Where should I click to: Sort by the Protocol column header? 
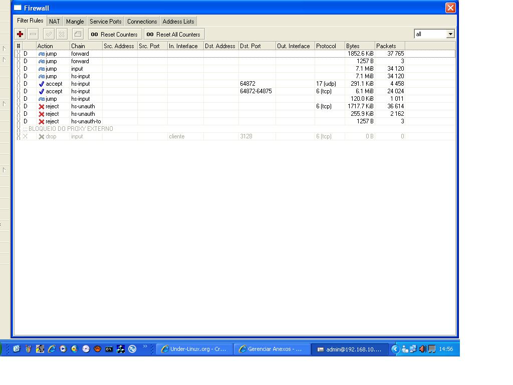click(330, 46)
